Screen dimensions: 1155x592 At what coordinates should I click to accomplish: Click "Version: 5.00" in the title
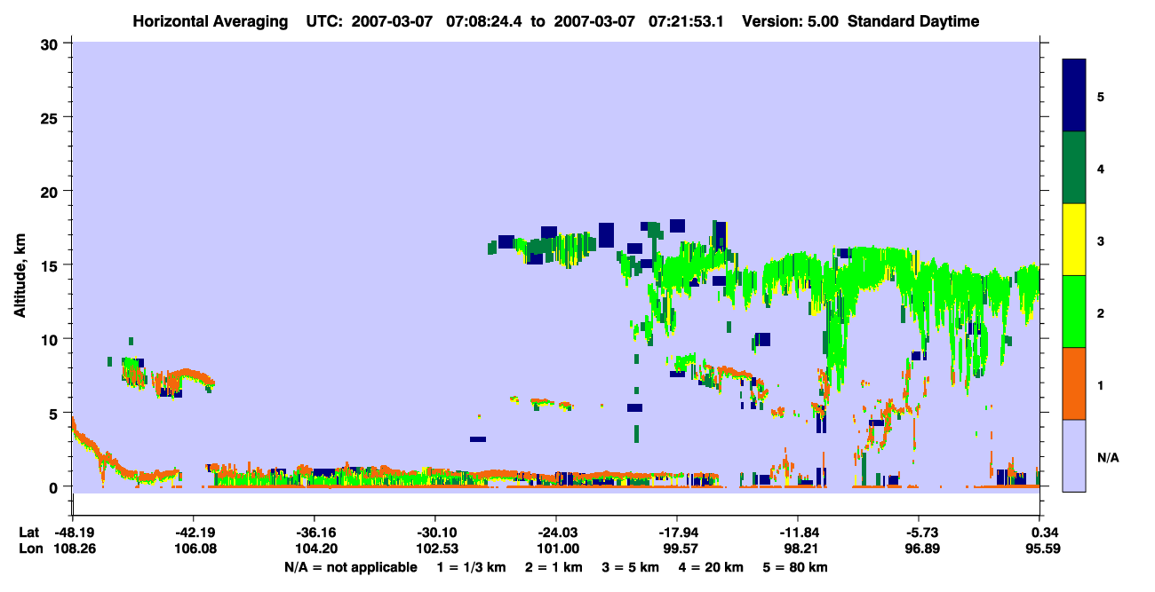[790, 21]
